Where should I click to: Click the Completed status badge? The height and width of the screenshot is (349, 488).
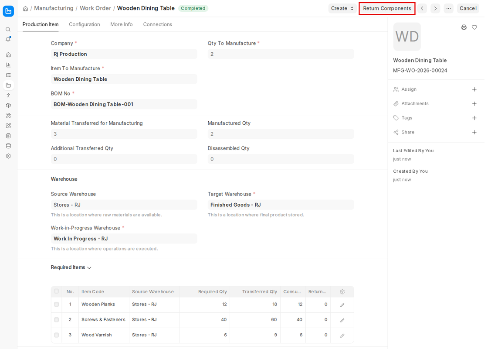point(193,8)
